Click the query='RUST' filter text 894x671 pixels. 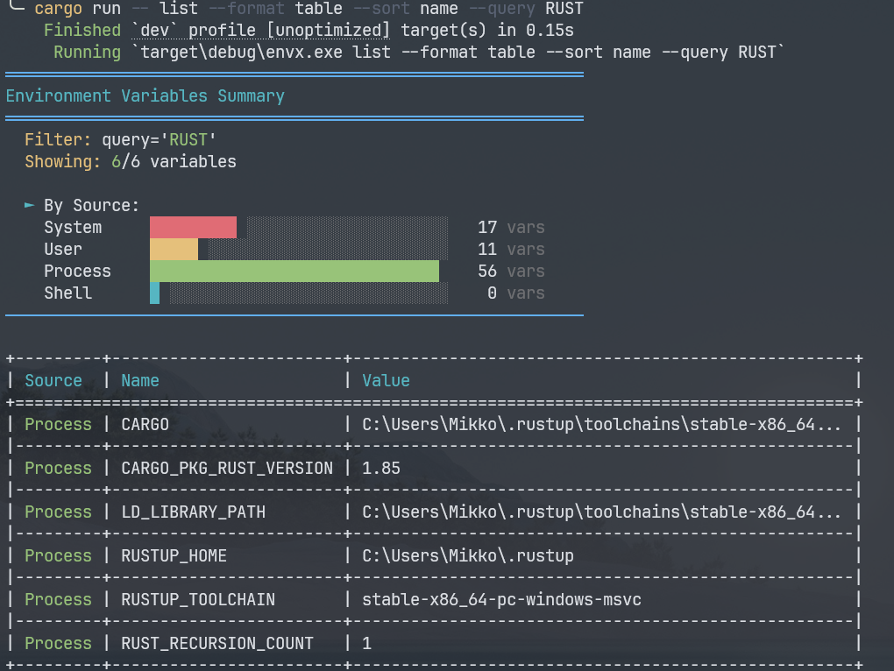[x=158, y=139]
